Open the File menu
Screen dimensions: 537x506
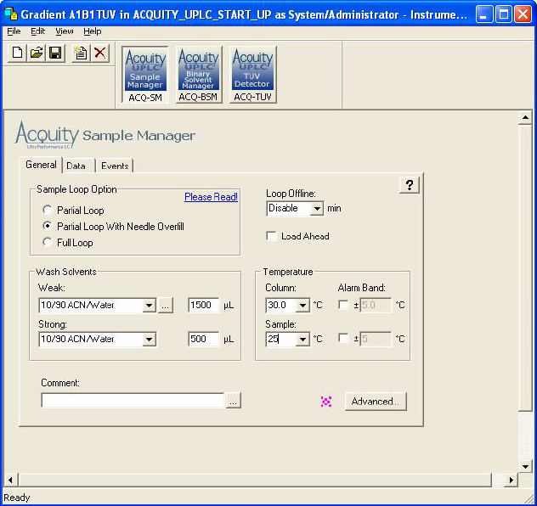[14, 31]
